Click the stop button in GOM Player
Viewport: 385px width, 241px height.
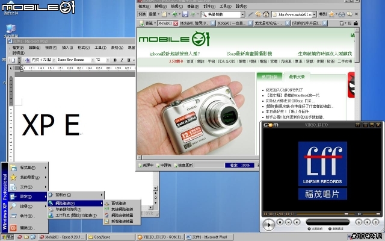point(280,222)
